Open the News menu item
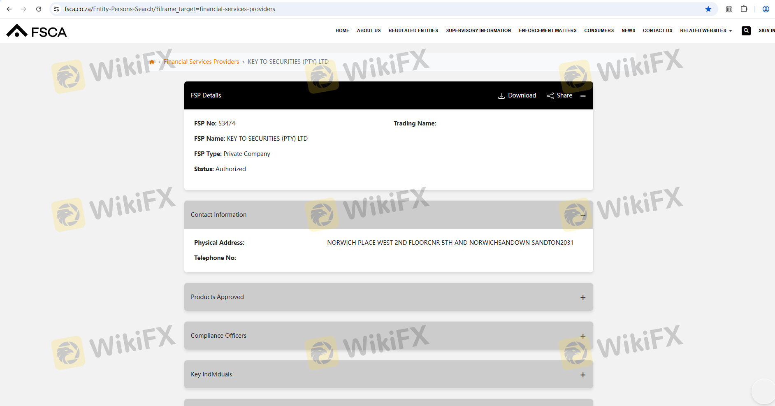The height and width of the screenshot is (406, 775). tap(628, 30)
